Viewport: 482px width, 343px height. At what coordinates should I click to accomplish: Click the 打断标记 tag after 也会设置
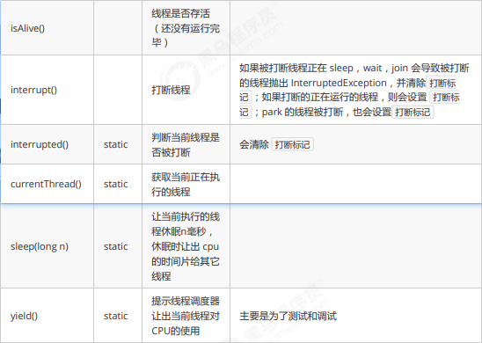pos(413,113)
